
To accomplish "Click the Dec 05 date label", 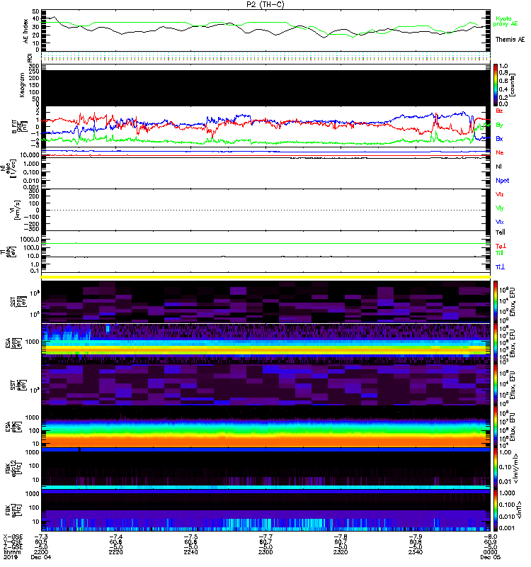I will point(490,557).
